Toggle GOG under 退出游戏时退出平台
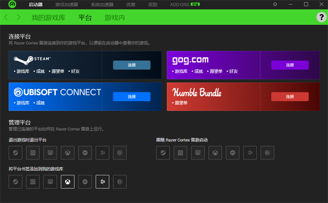 click(x=33, y=153)
